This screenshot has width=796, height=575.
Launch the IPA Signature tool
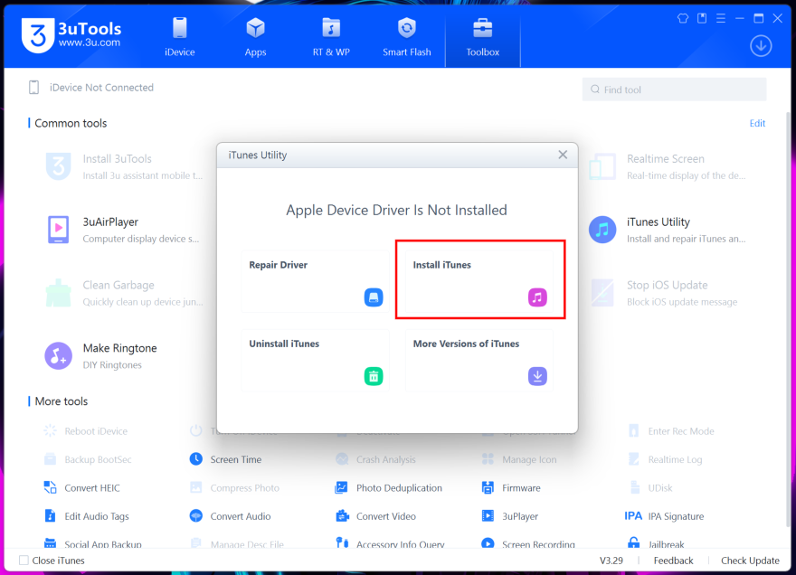pos(664,516)
